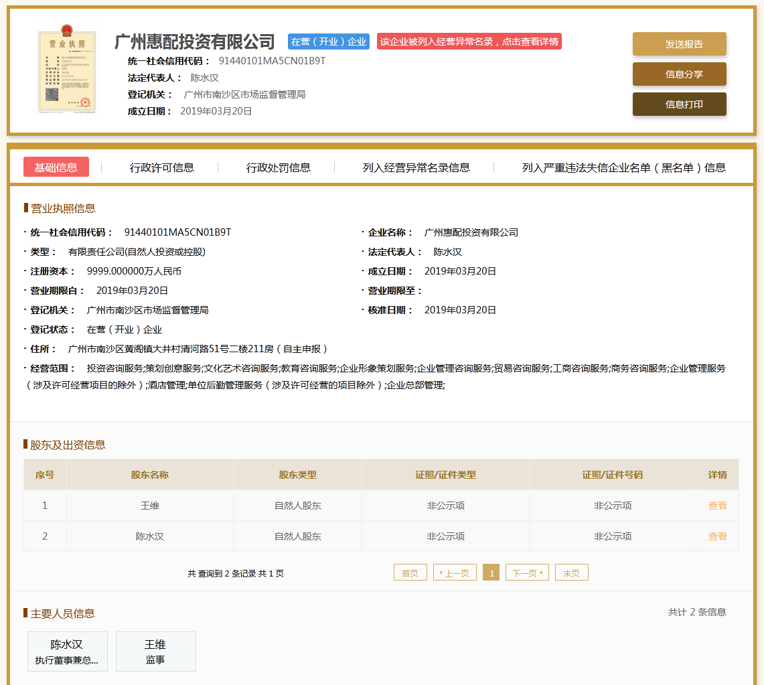Open the 王维 监事 personnel card
Image resolution: width=764 pixels, height=685 pixels.
pos(155,652)
